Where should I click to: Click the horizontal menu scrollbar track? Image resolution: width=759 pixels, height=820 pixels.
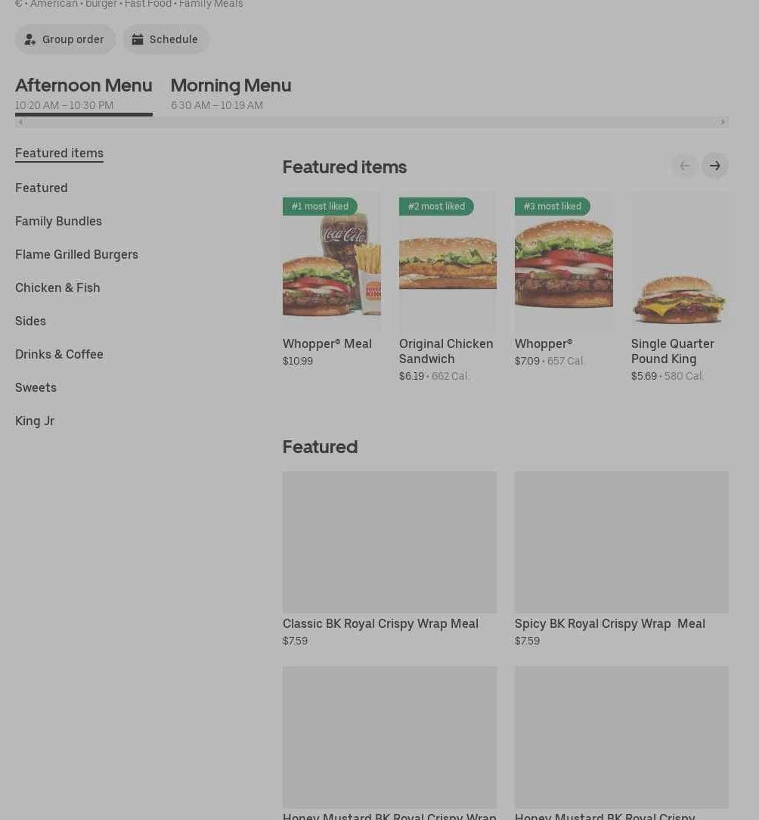370,122
